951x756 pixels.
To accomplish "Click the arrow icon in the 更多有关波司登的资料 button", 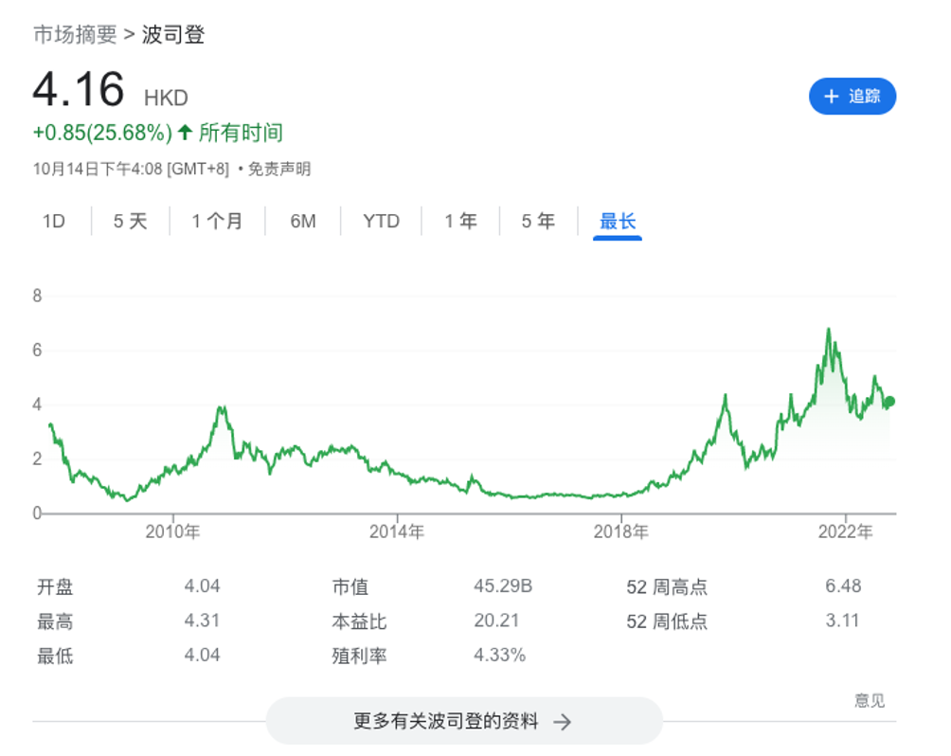I will tap(563, 721).
